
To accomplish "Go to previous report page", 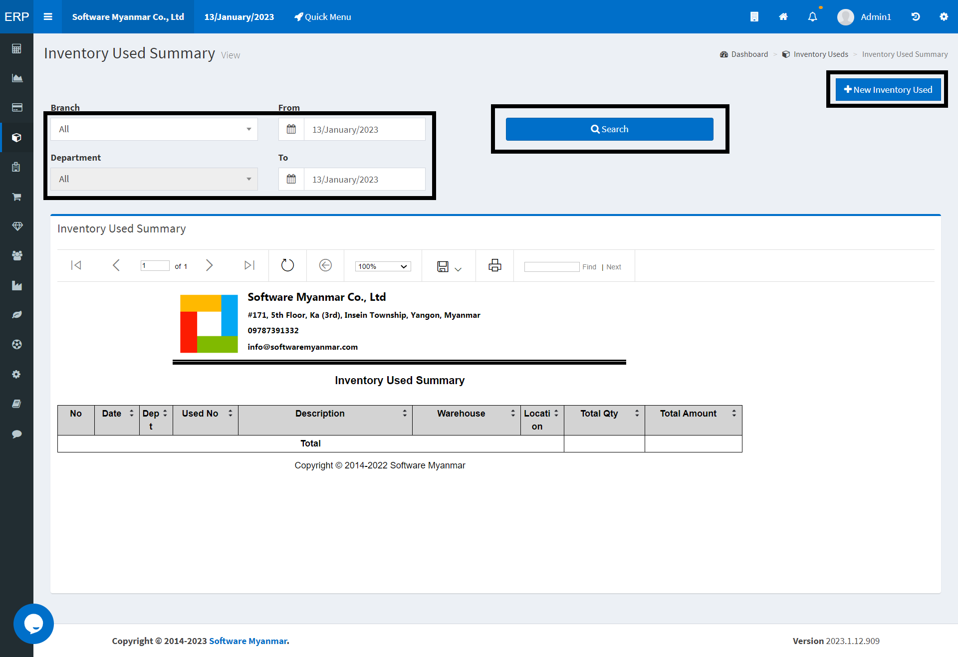I will coord(116,265).
